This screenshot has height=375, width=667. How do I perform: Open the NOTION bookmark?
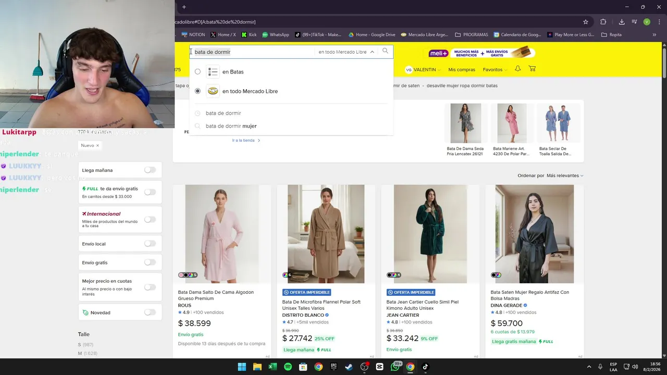pos(193,35)
